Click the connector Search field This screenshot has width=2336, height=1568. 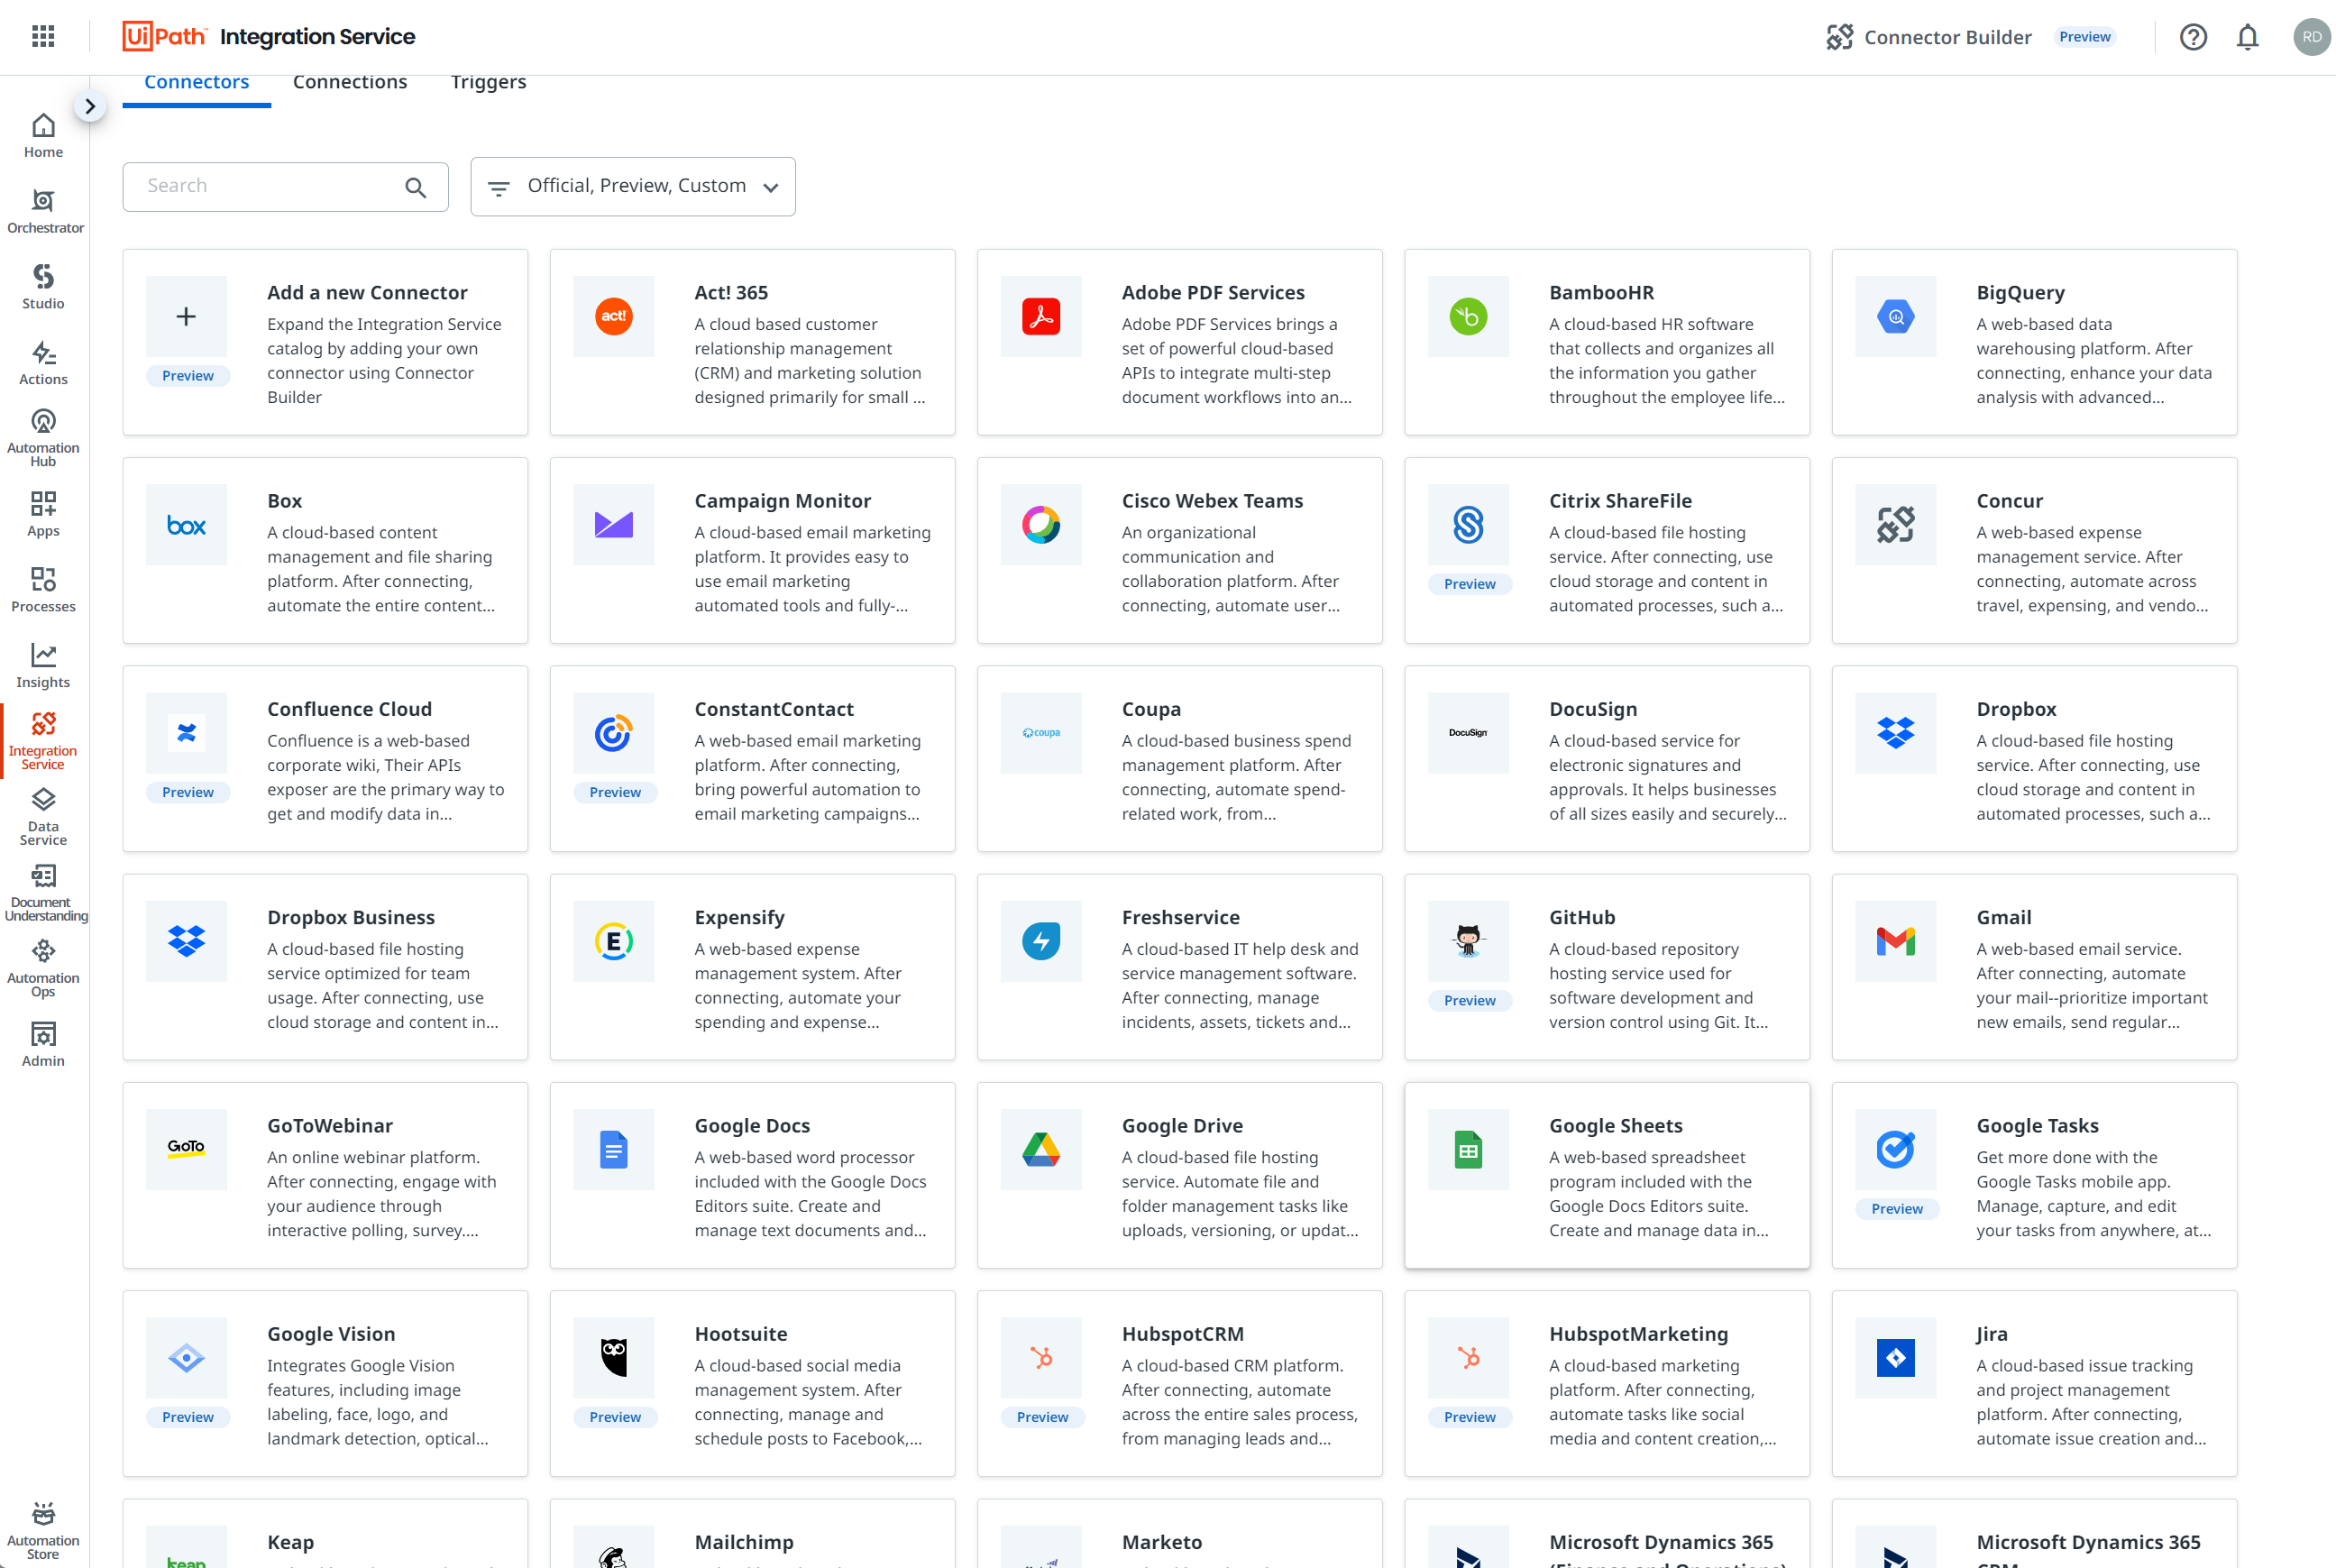[x=285, y=187]
